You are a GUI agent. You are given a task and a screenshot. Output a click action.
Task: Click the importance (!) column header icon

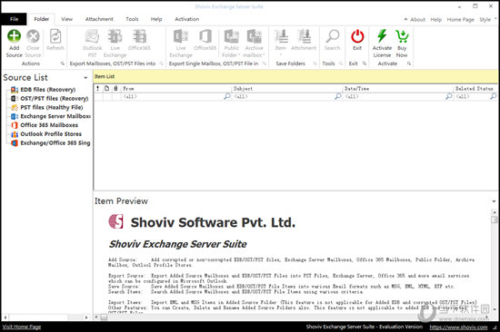[x=98, y=89]
